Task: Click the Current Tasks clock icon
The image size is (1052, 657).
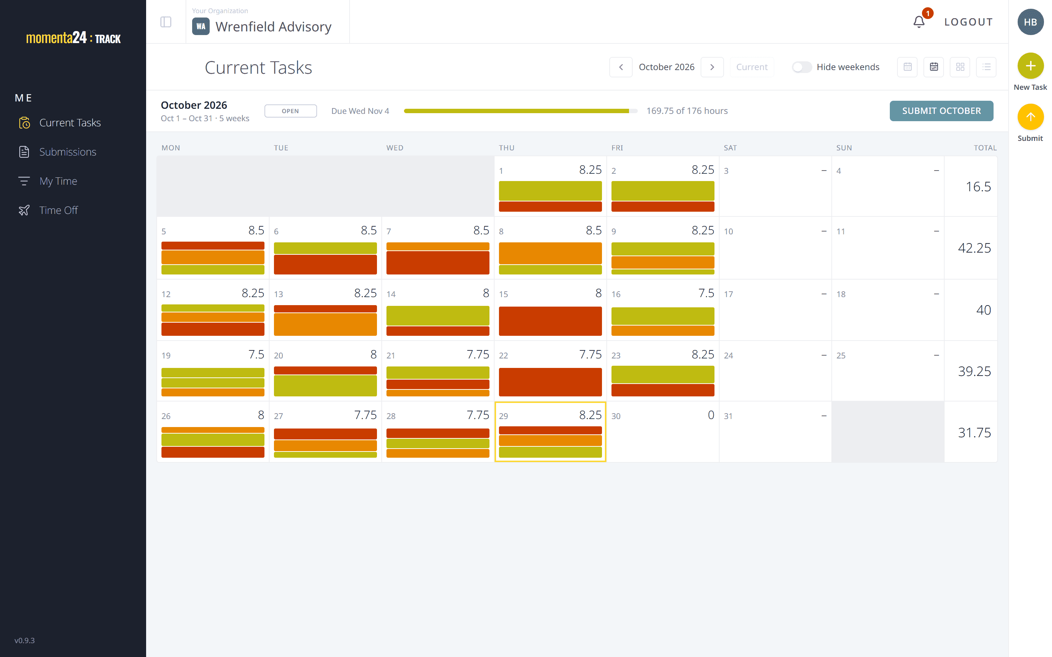Action: 24,123
